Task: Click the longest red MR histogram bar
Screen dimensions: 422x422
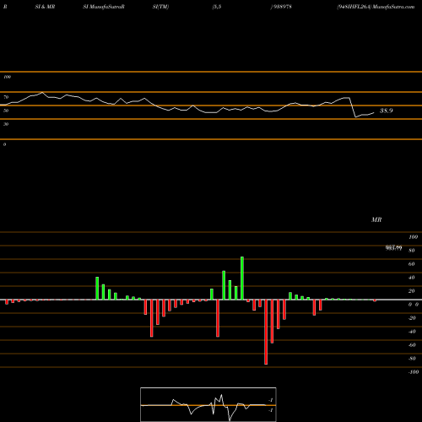Action: click(266, 332)
